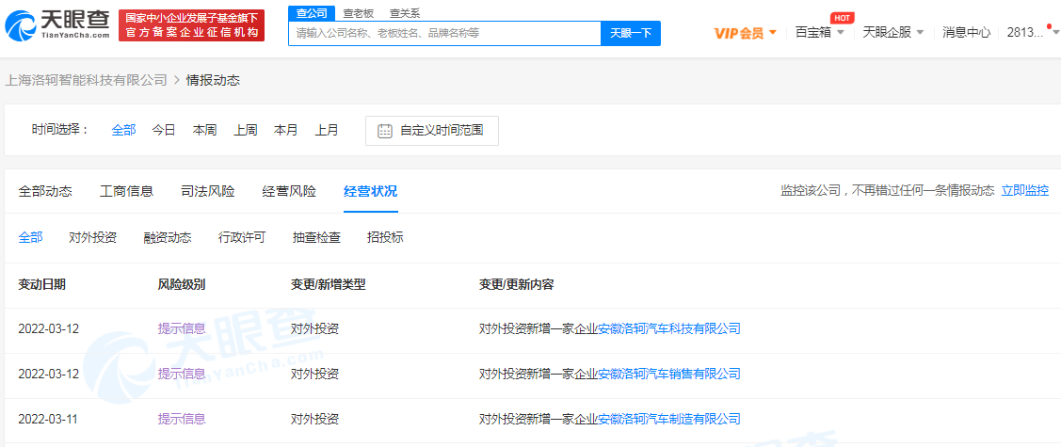Image resolution: width=1061 pixels, height=447 pixels.
Task: Select the 招投标 sub-filter
Action: [x=385, y=237]
